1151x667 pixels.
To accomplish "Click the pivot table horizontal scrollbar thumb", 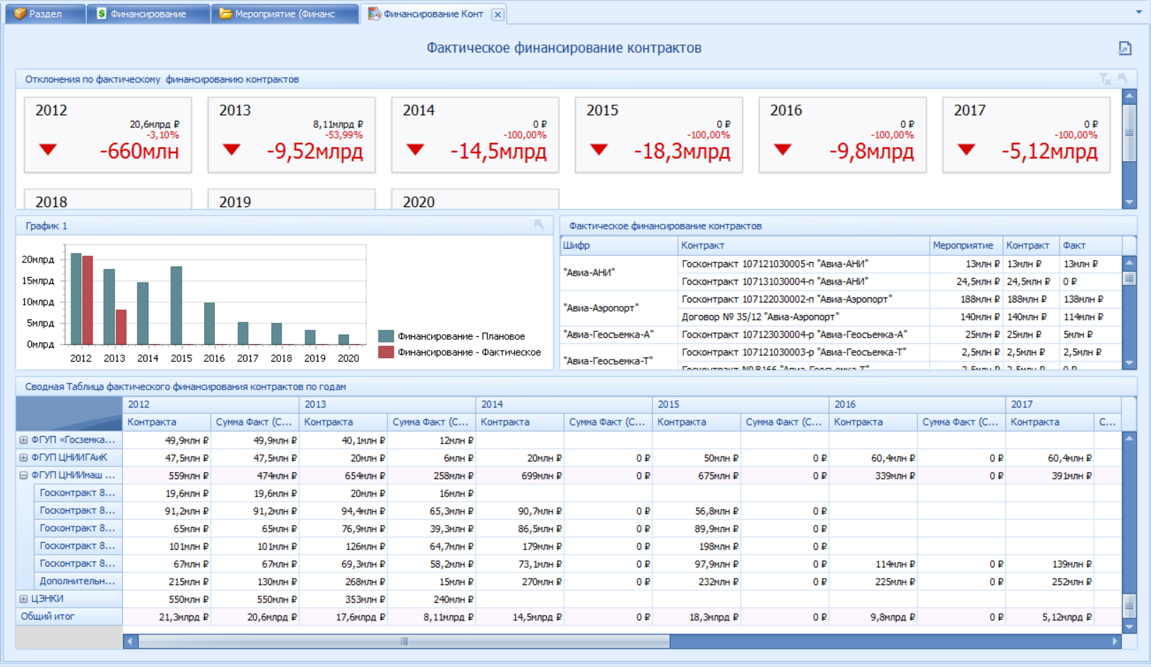I will (x=404, y=642).
